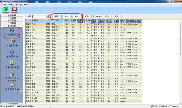This screenshot has height=108, width=182.
Task: Toggle inventory checkbox for 百事可乐 row
Action: pos(92,27)
